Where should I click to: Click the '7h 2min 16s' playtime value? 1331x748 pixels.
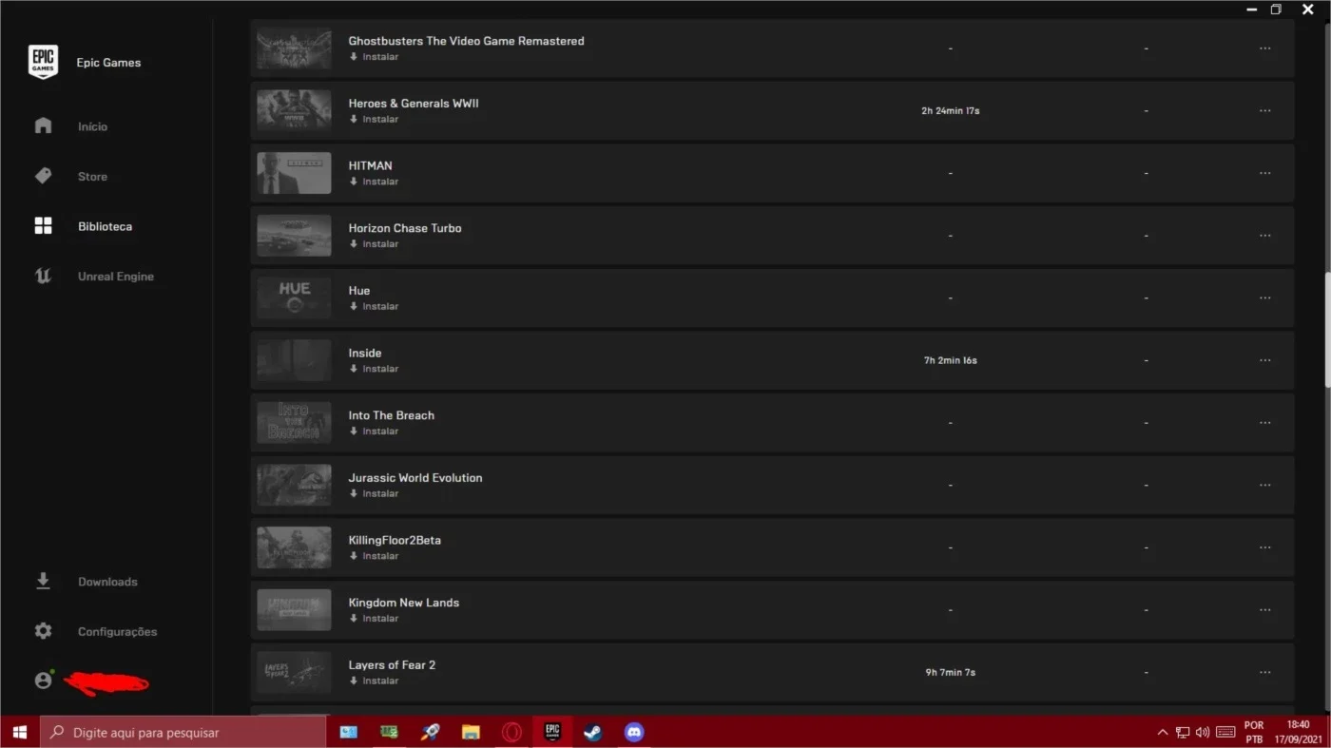(x=951, y=361)
